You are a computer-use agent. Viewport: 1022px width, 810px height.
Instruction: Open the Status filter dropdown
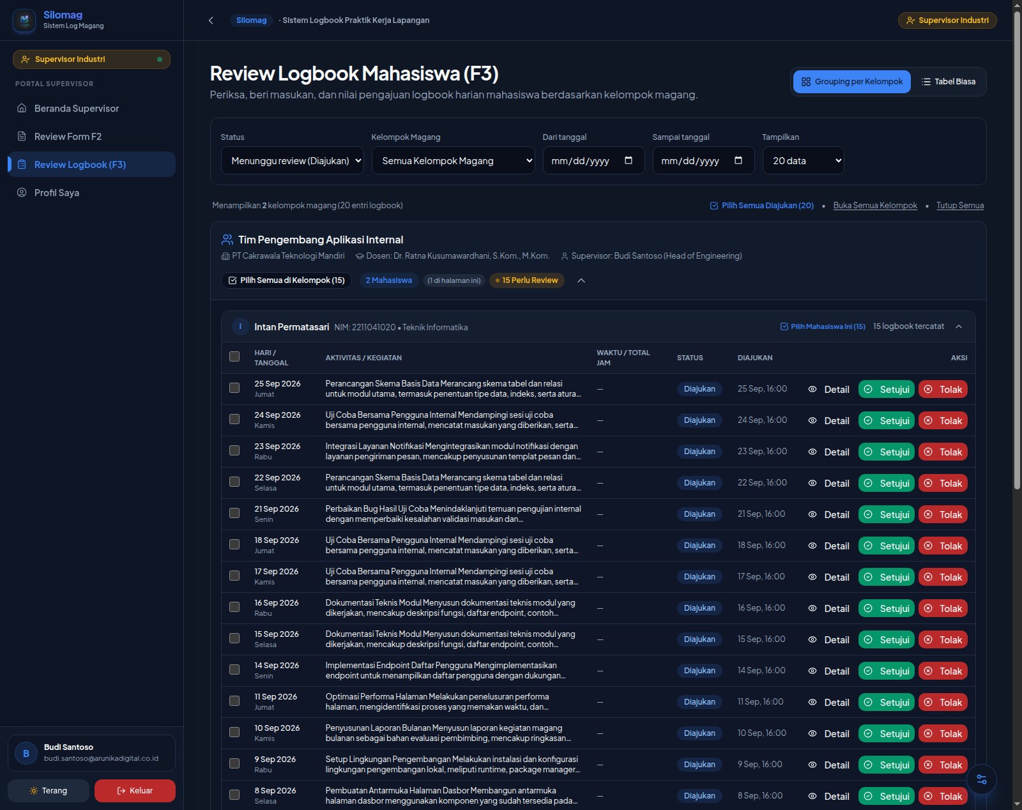pos(293,160)
